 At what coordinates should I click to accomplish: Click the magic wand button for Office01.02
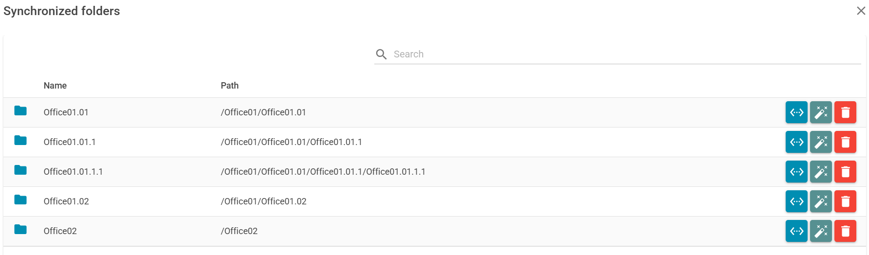coord(821,201)
